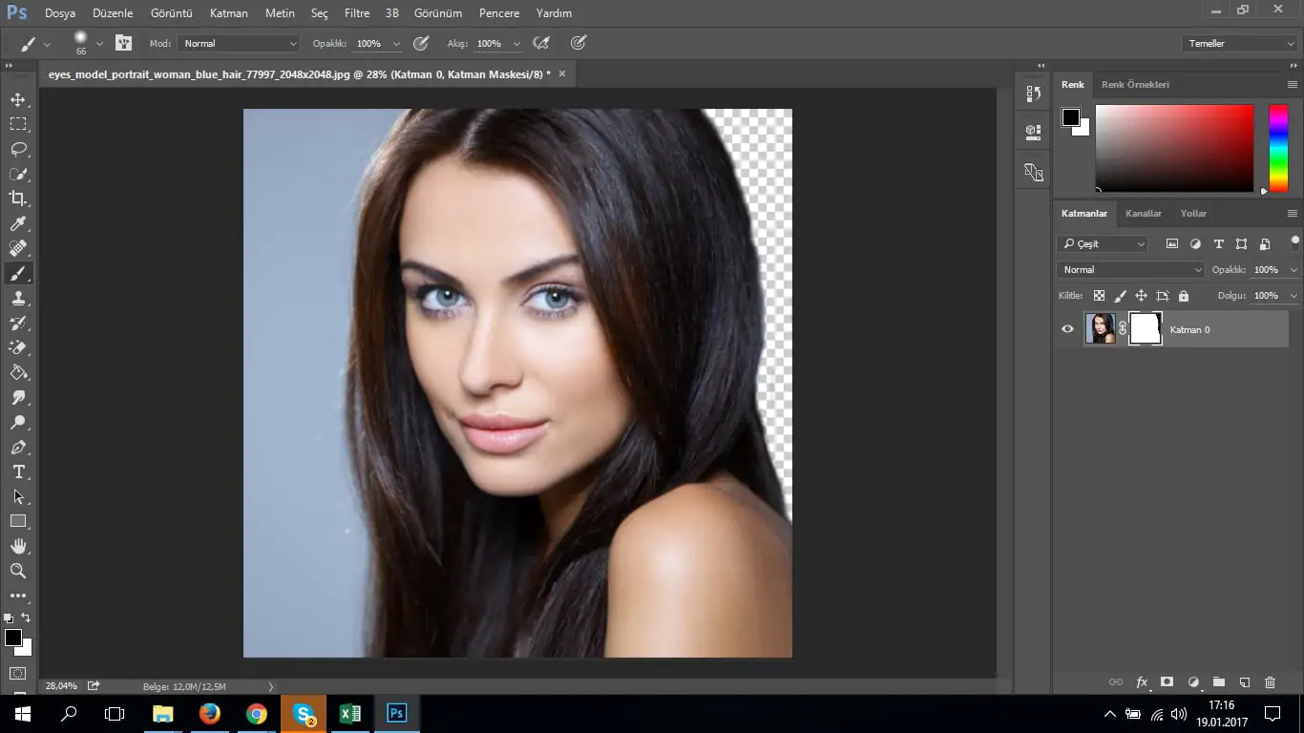Image resolution: width=1304 pixels, height=733 pixels.
Task: Select the Clone Stamp tool
Action: point(19,298)
